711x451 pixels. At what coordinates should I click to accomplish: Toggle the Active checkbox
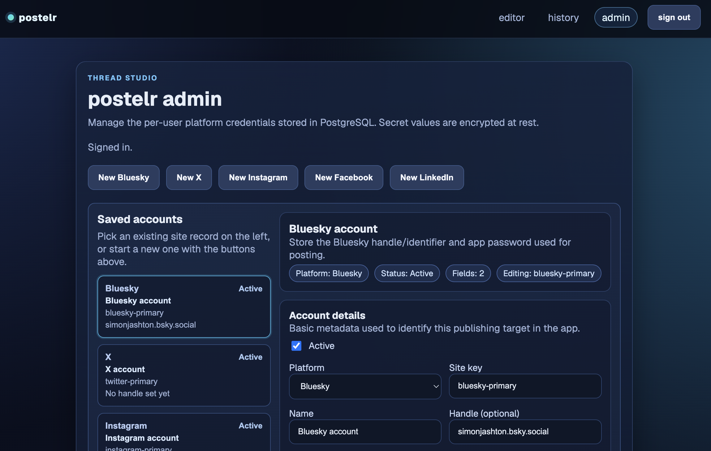(296, 346)
